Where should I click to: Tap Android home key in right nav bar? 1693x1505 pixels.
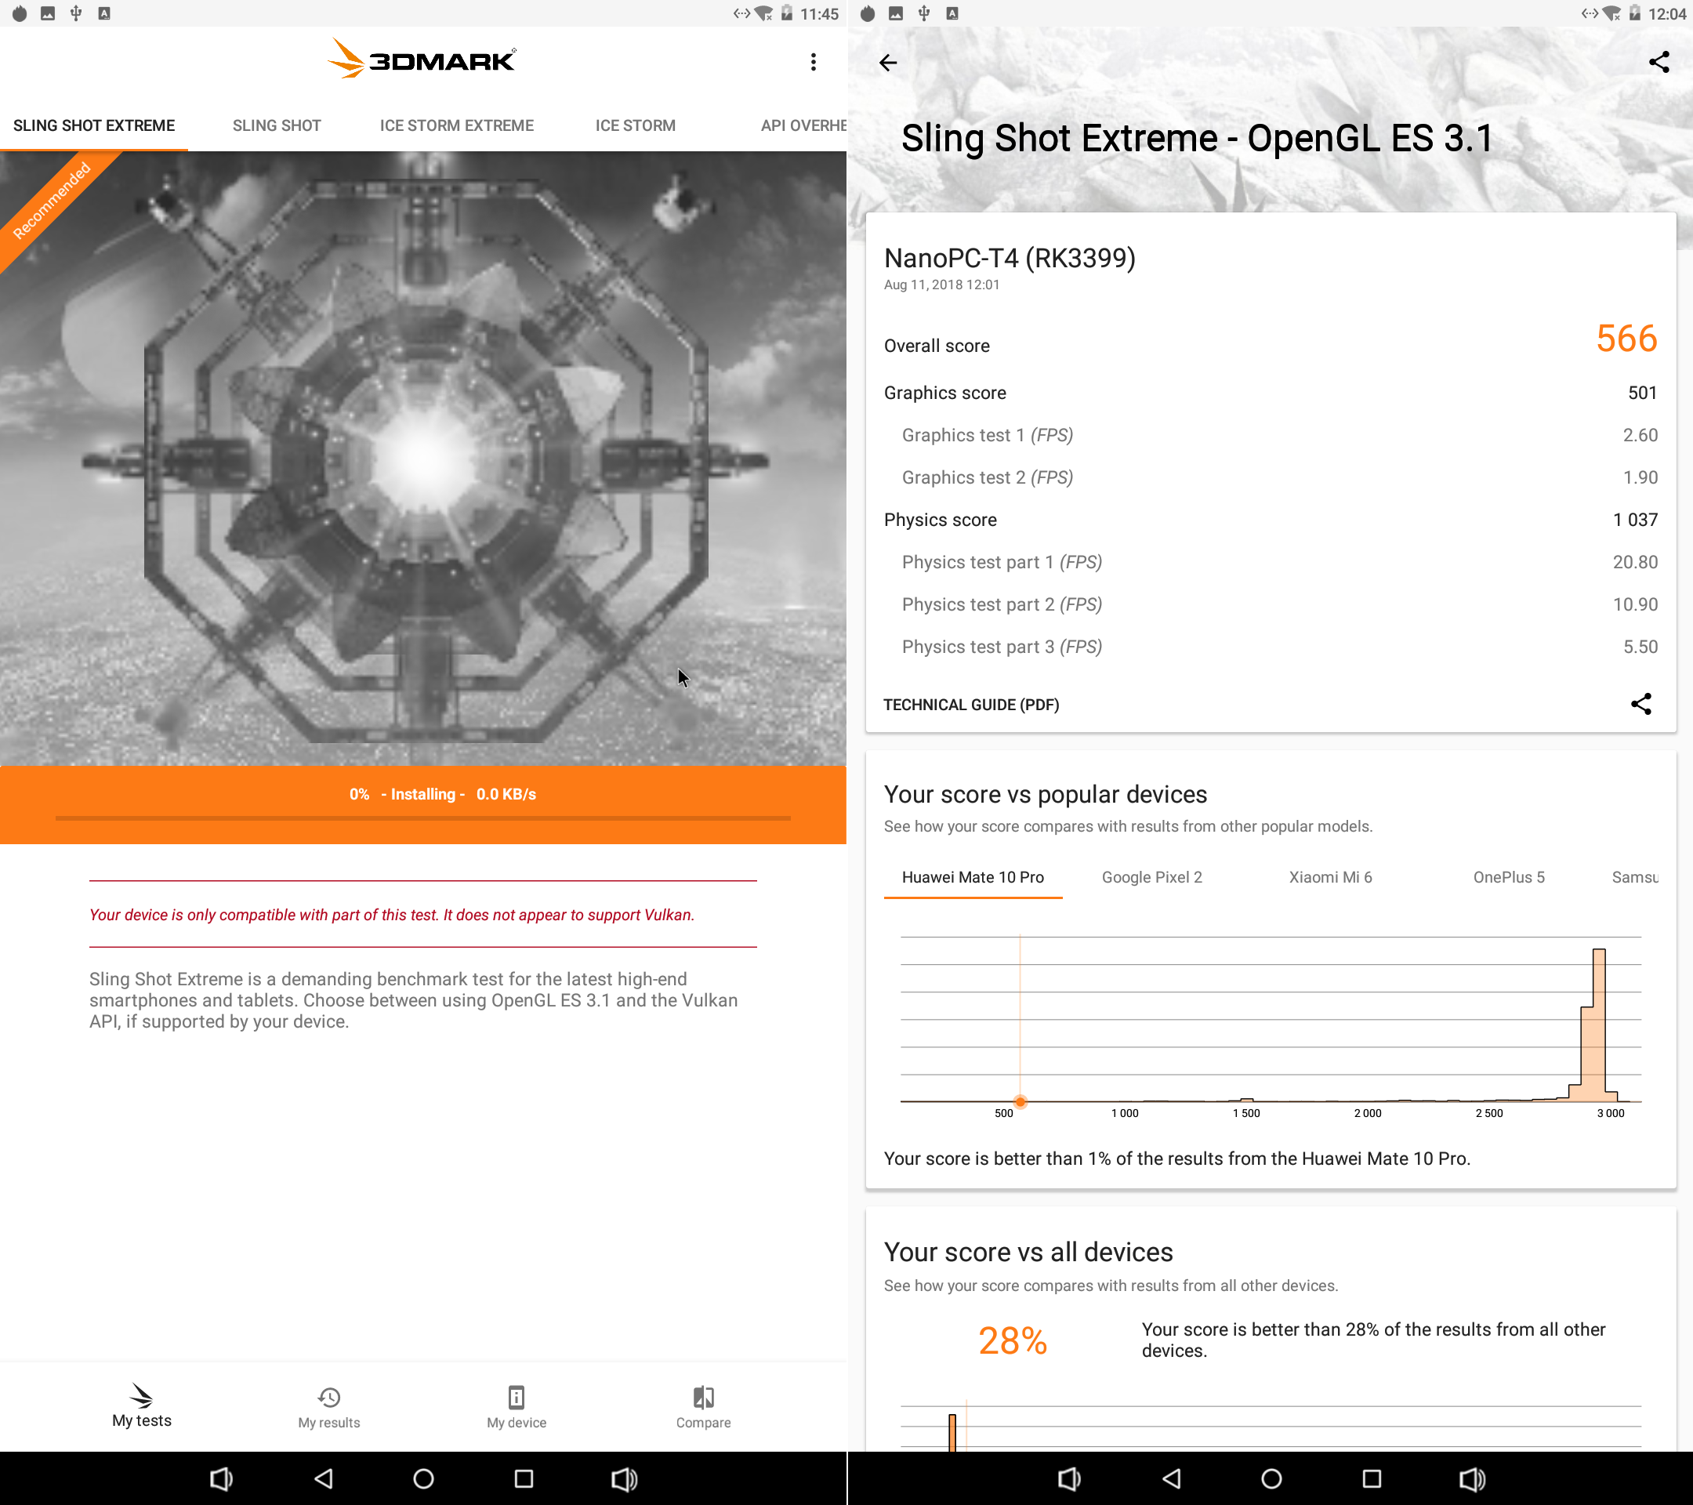point(1271,1478)
